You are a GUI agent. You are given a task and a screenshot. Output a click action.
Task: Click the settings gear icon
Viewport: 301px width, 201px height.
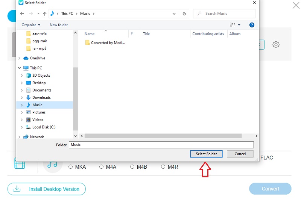[x=276, y=45]
